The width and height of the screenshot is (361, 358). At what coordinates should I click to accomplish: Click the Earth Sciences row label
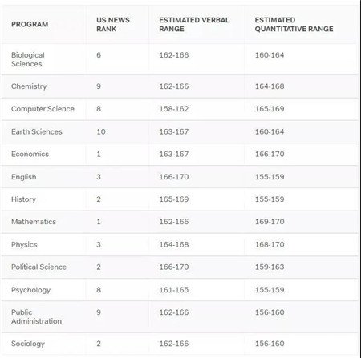37,131
